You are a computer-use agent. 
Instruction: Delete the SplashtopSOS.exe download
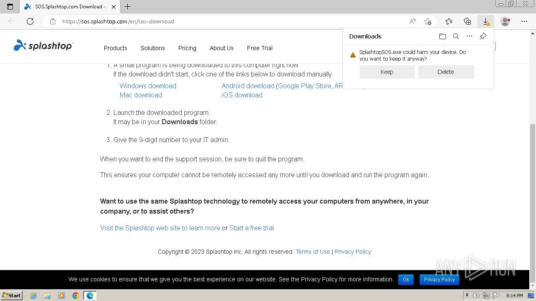(446, 72)
